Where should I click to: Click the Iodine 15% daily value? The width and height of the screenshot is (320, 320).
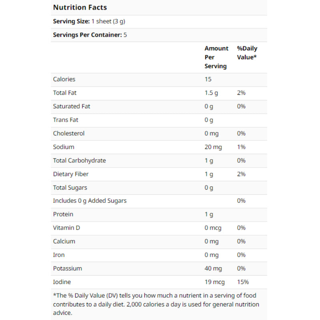click(x=242, y=282)
